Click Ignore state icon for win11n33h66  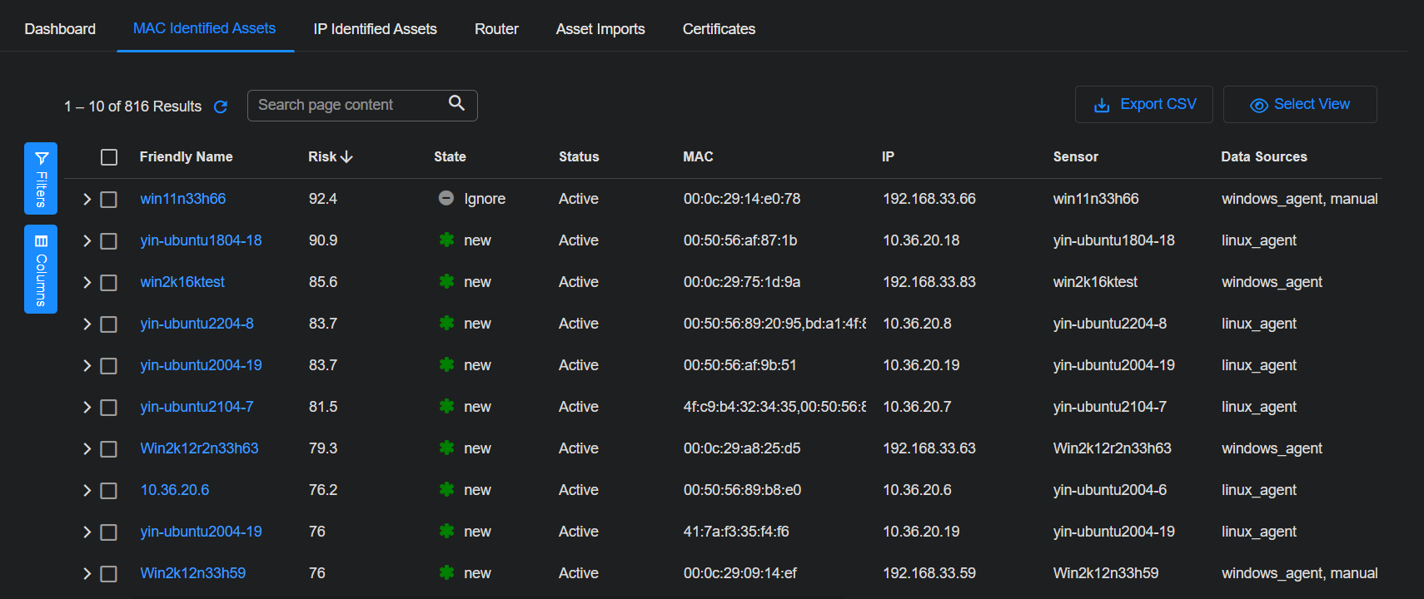point(446,198)
